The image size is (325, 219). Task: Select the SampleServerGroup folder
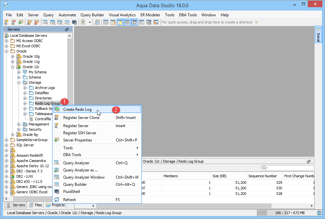point(32,140)
